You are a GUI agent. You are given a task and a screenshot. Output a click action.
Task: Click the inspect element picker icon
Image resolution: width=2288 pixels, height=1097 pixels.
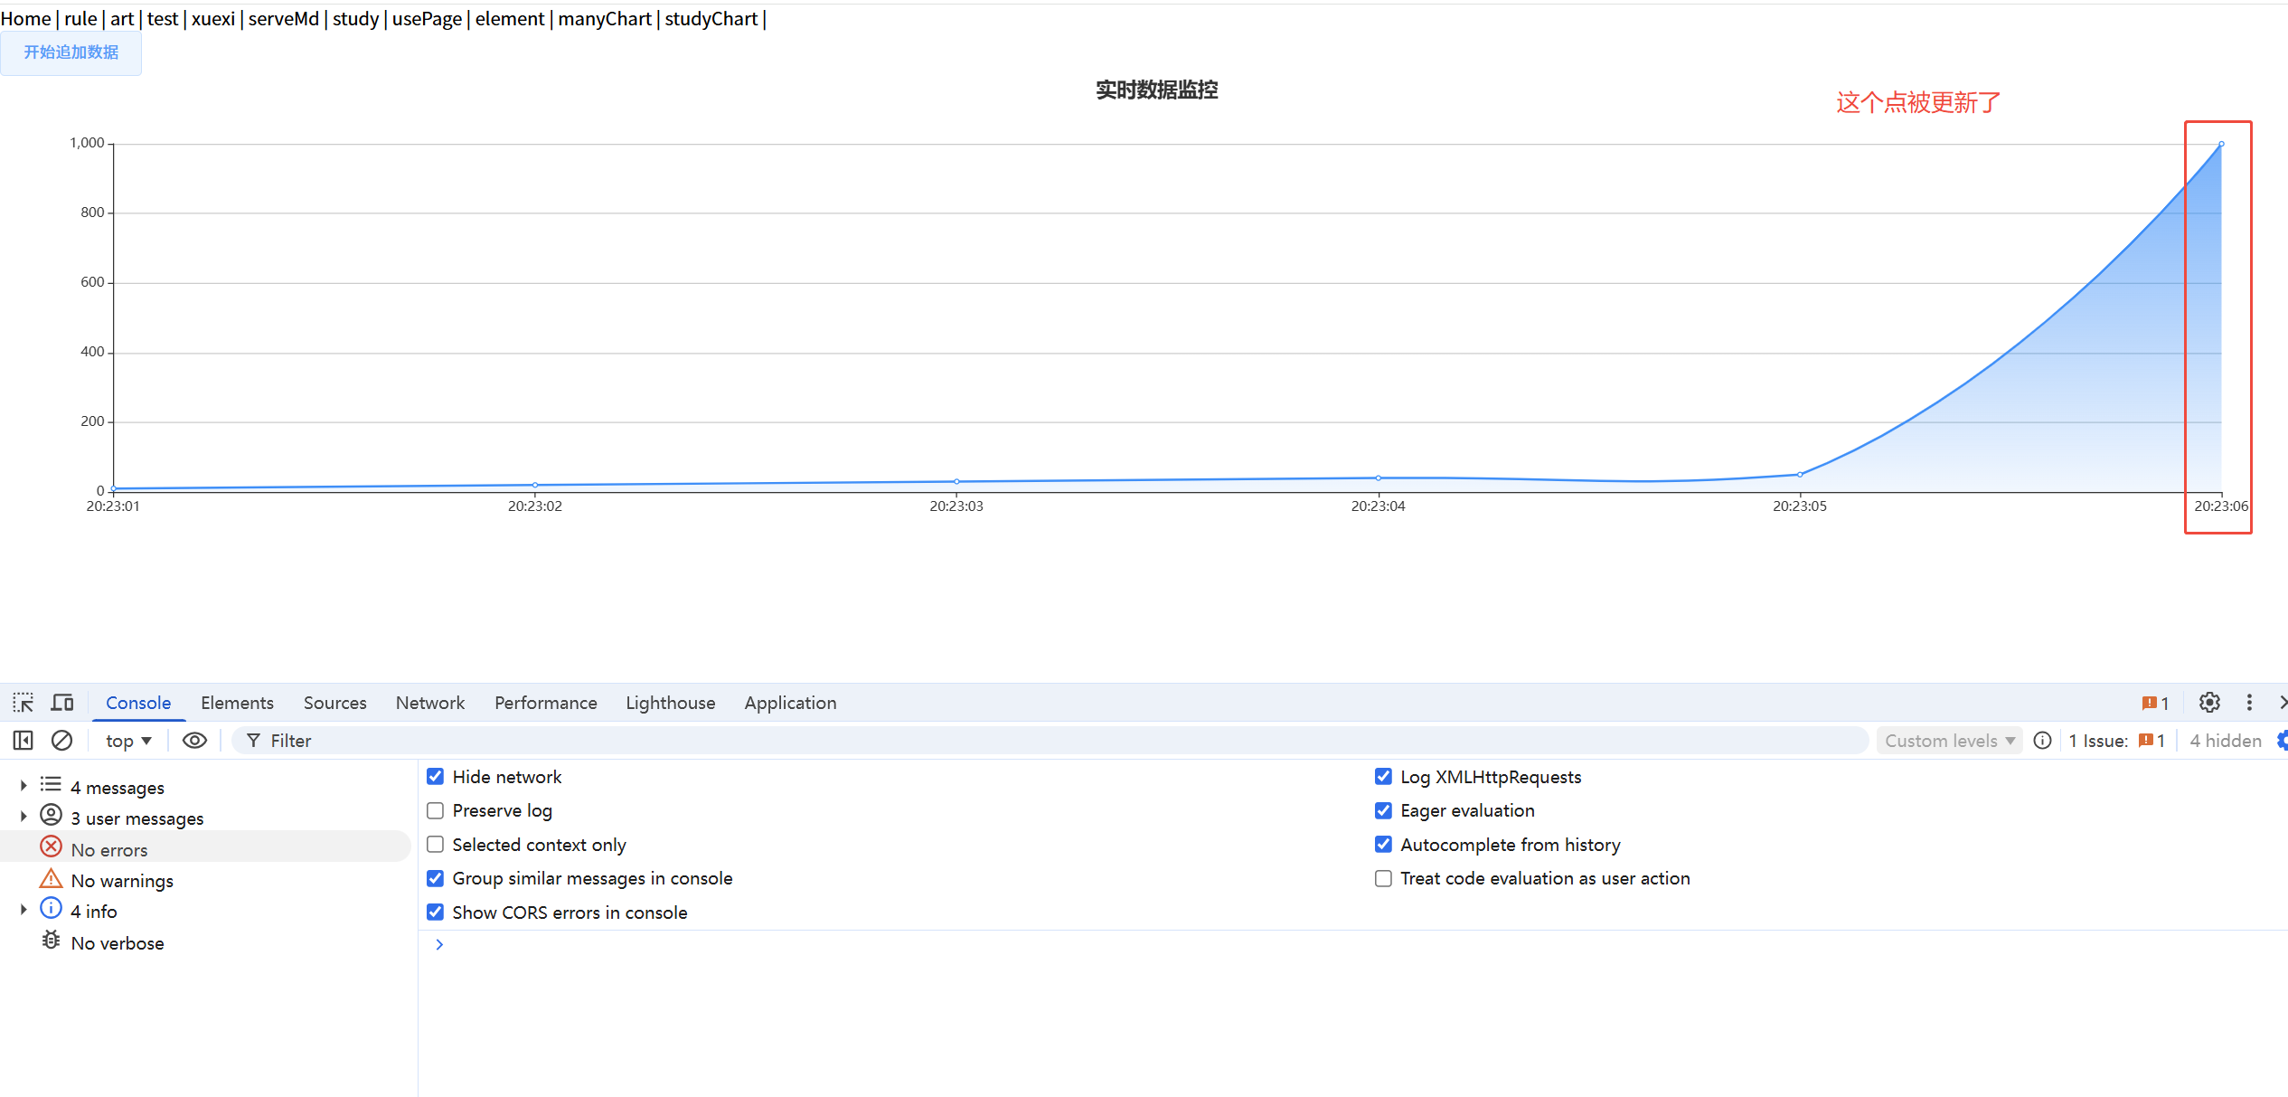pos(24,703)
